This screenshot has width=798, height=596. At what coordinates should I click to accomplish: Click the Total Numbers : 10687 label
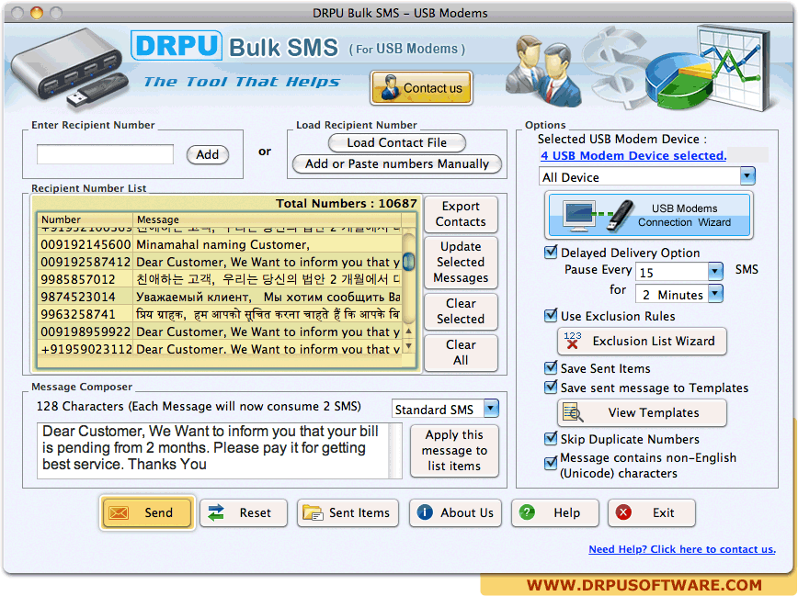pos(346,204)
